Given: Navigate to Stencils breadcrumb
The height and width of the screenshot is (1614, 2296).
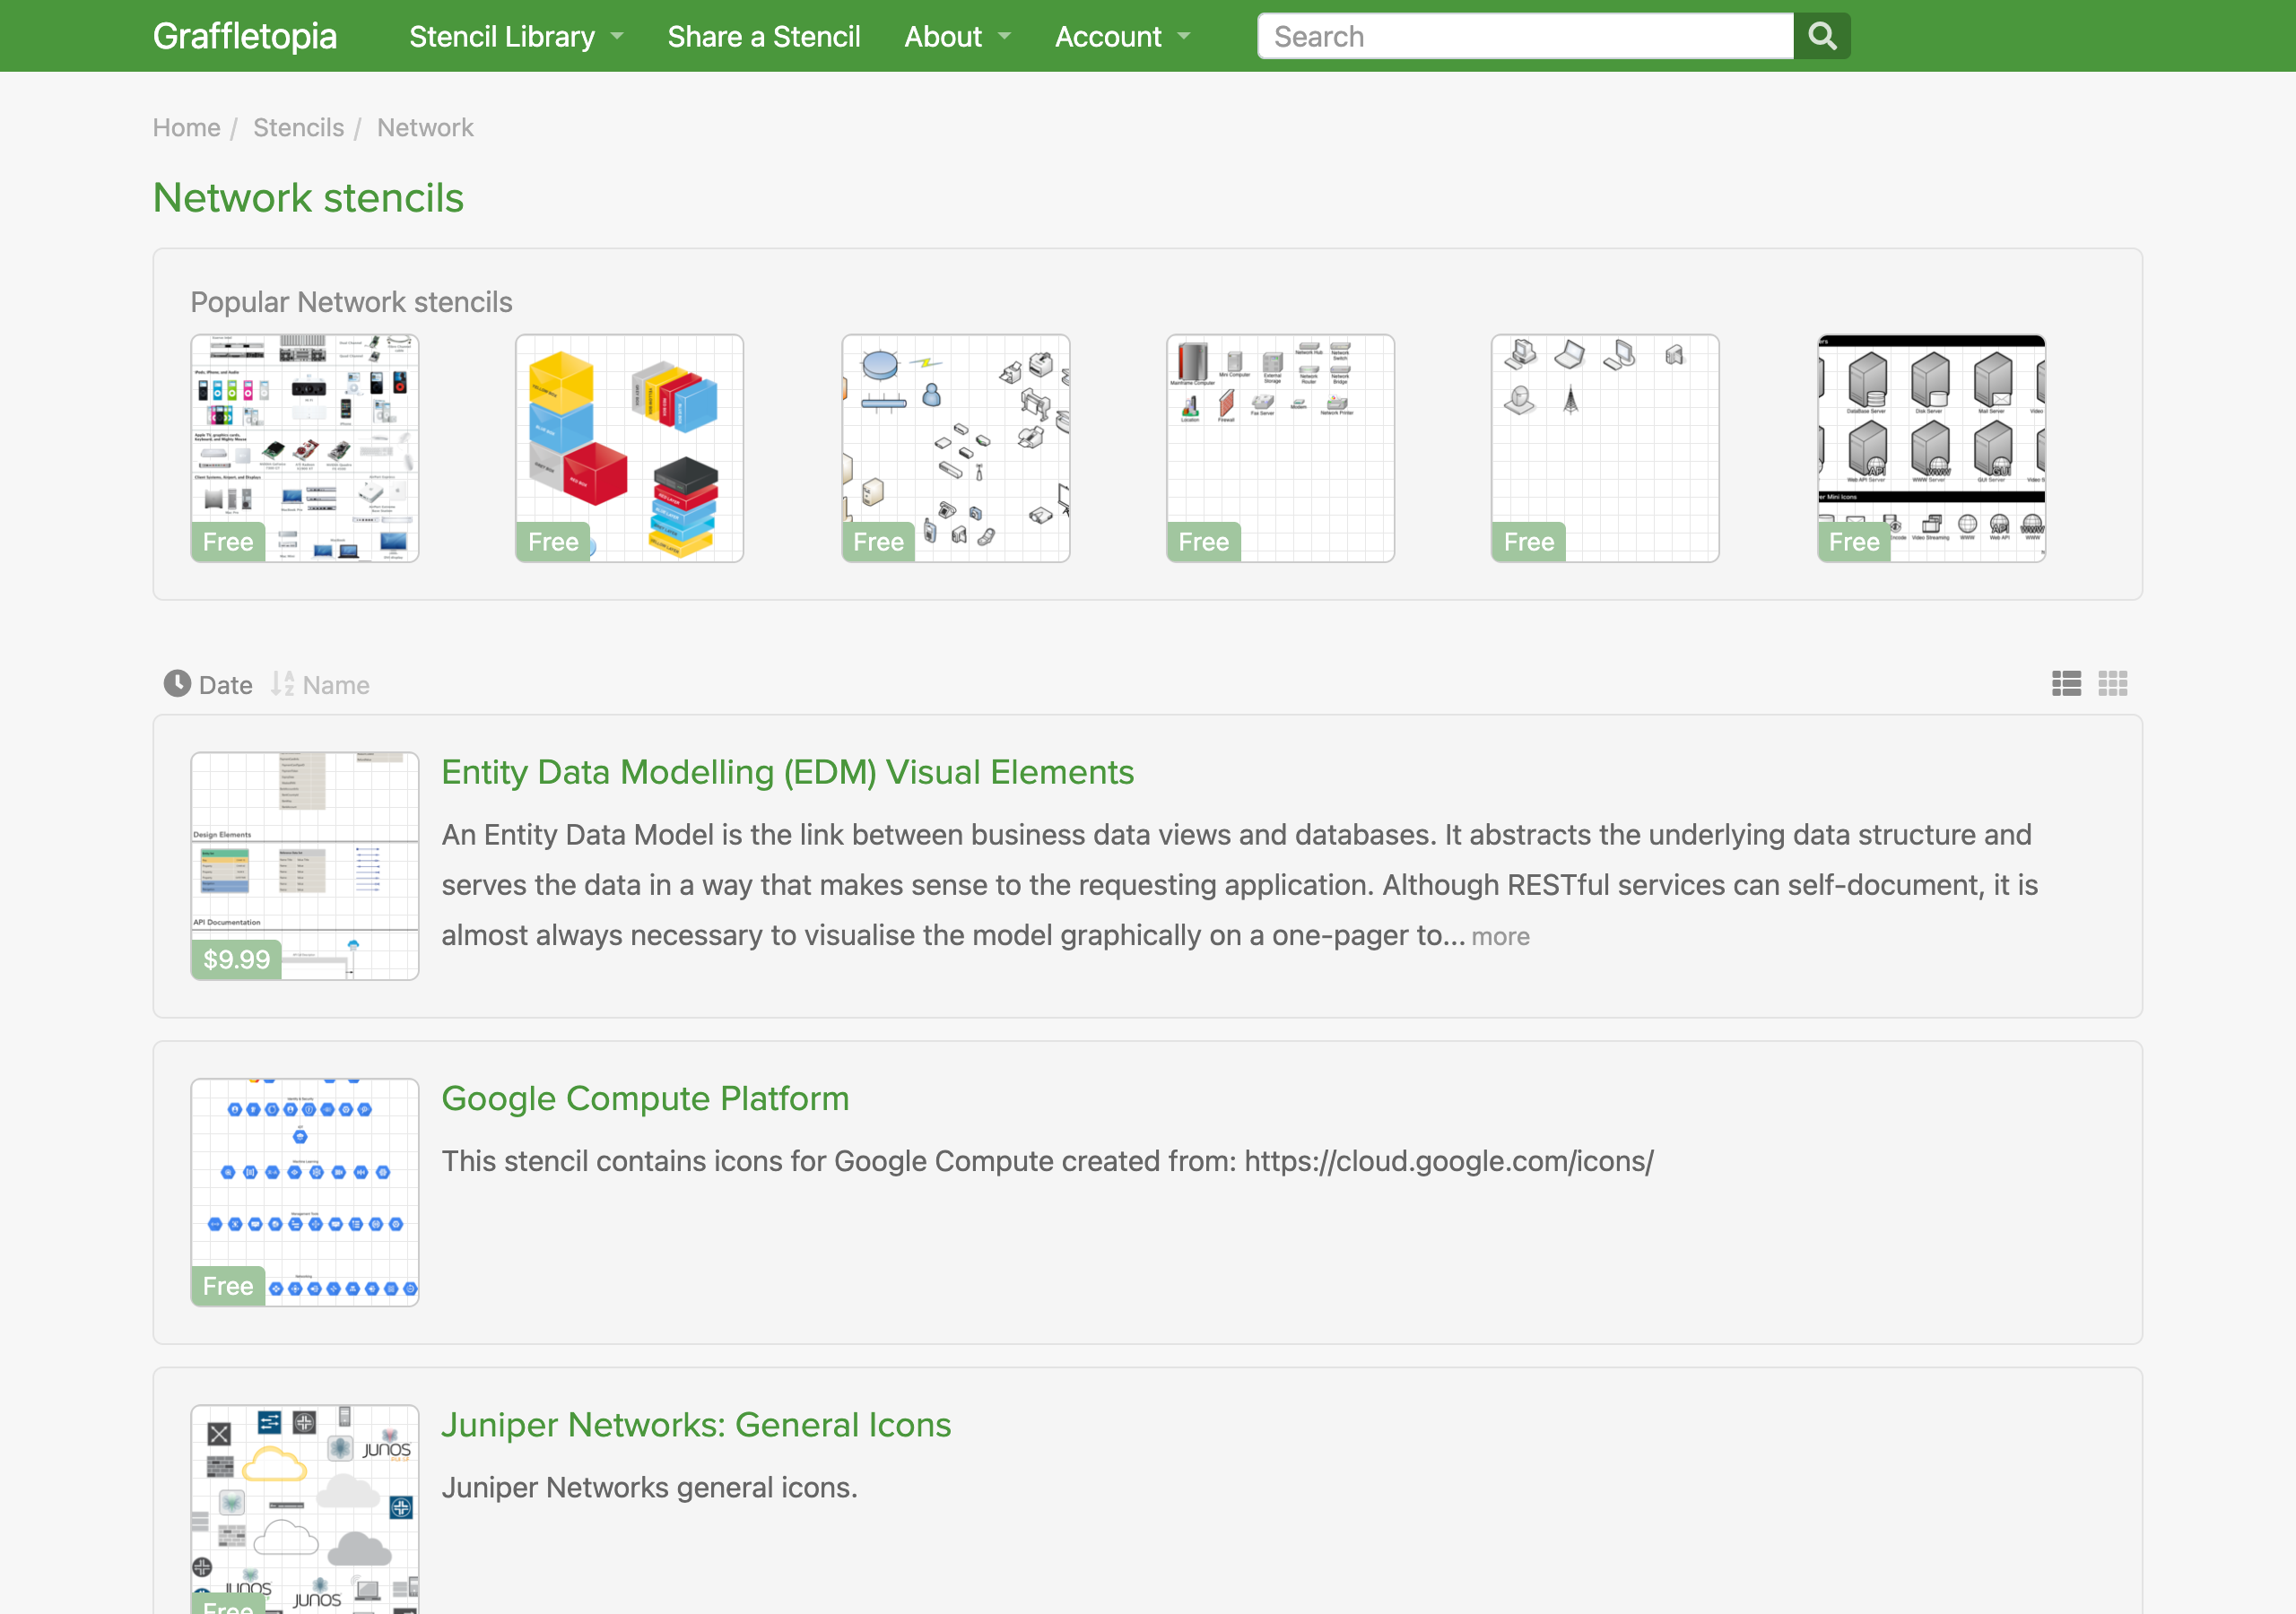Looking at the screenshot, I should (298, 128).
